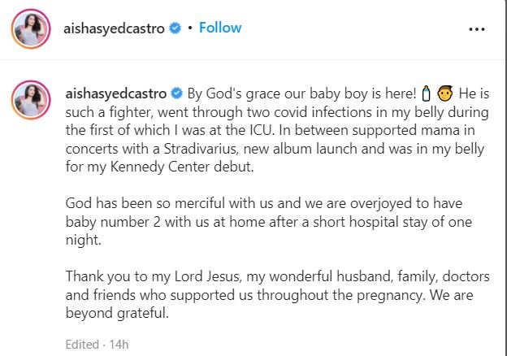This screenshot has width=507, height=356.
Task: Follow the aishasyedcastro account
Action: click(219, 28)
